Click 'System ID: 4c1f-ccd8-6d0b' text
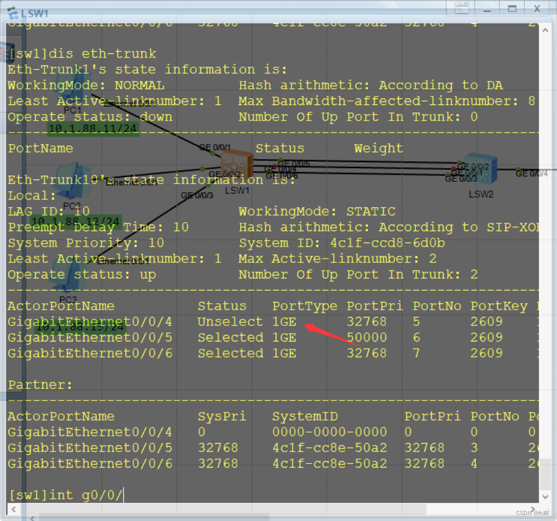Screen dimensions: 557x521 click(342, 243)
